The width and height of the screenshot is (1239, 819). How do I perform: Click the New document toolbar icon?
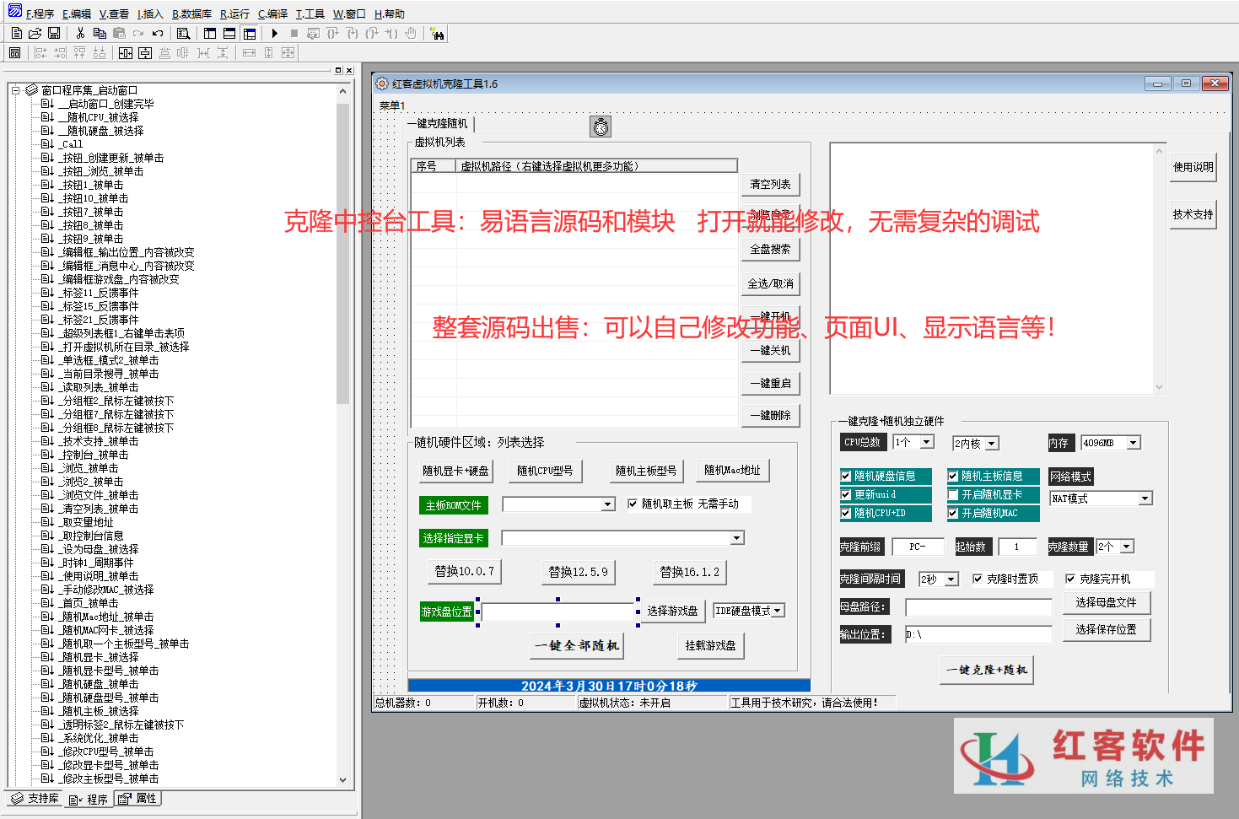click(x=17, y=34)
